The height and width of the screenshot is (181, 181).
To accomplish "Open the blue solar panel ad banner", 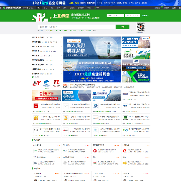I will pos(76,96).
